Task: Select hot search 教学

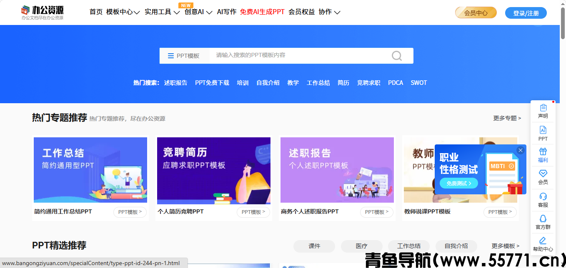Action: click(x=293, y=83)
